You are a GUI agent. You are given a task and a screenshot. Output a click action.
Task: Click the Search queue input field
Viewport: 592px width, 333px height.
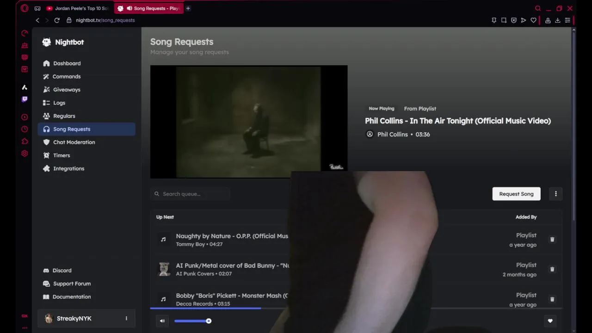pos(190,194)
